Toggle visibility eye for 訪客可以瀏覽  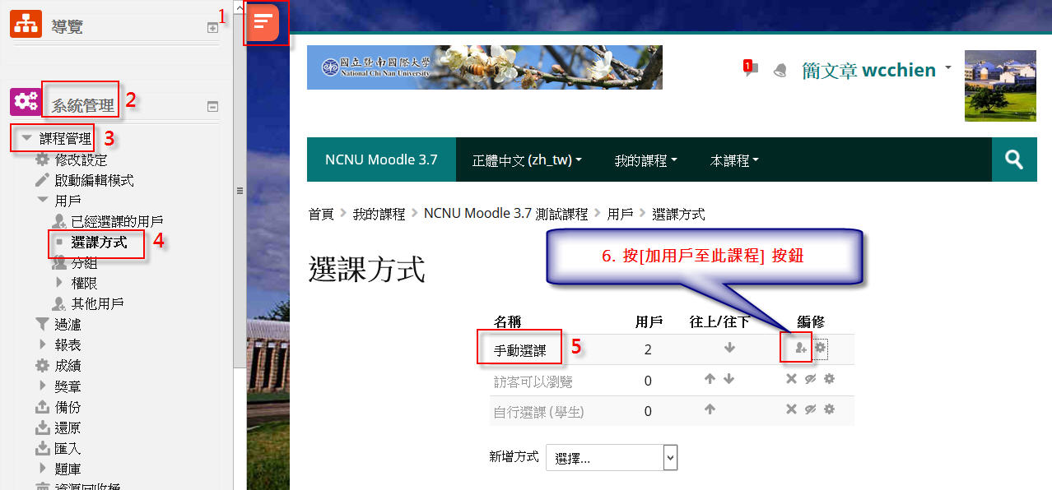point(810,379)
